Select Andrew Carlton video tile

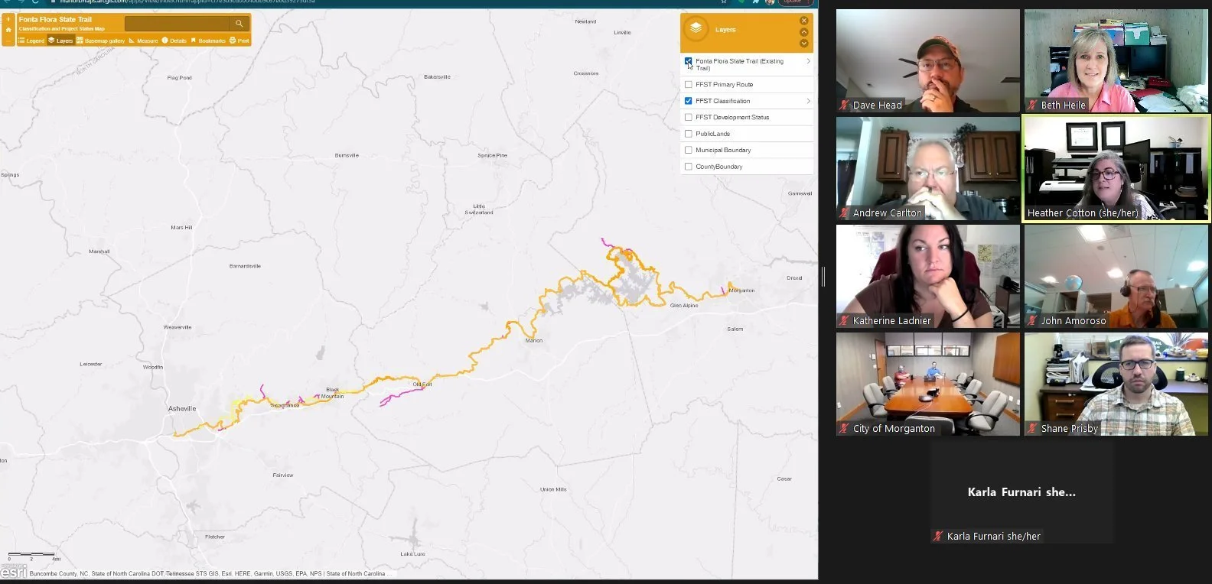(928, 169)
